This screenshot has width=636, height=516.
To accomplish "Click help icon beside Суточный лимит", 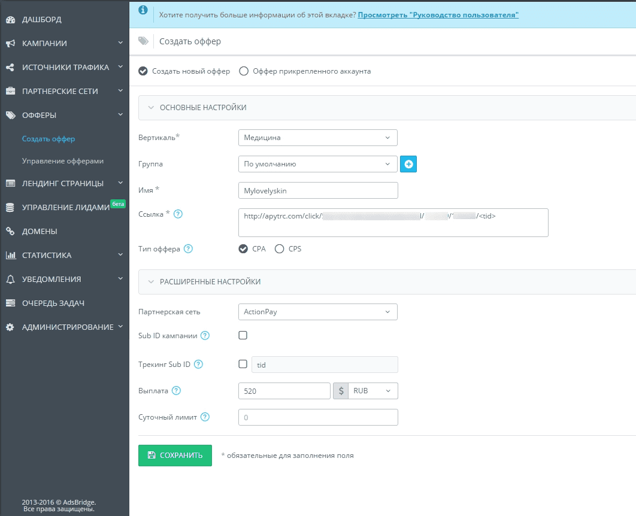I will tap(205, 417).
